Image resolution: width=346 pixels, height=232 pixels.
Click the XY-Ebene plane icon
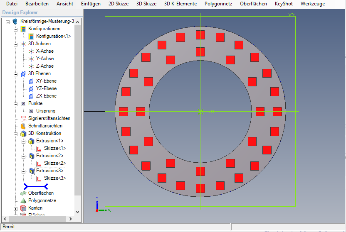point(31,81)
